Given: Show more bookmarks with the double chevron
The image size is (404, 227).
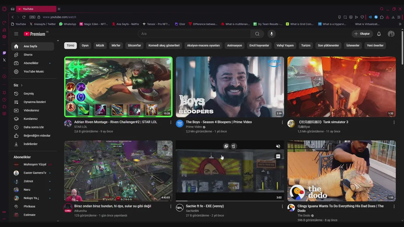Looking at the screenshot, I should point(400,24).
